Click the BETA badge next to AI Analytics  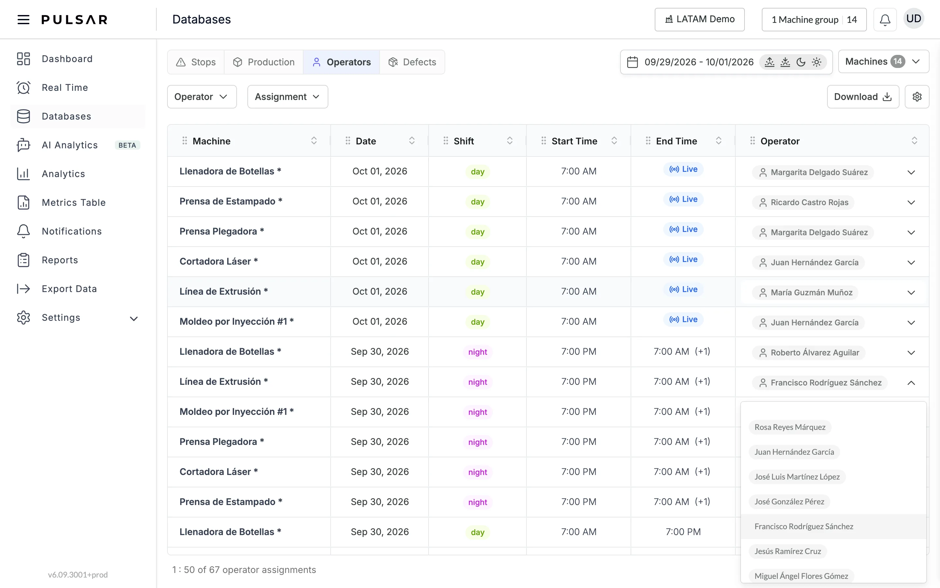[127, 145]
